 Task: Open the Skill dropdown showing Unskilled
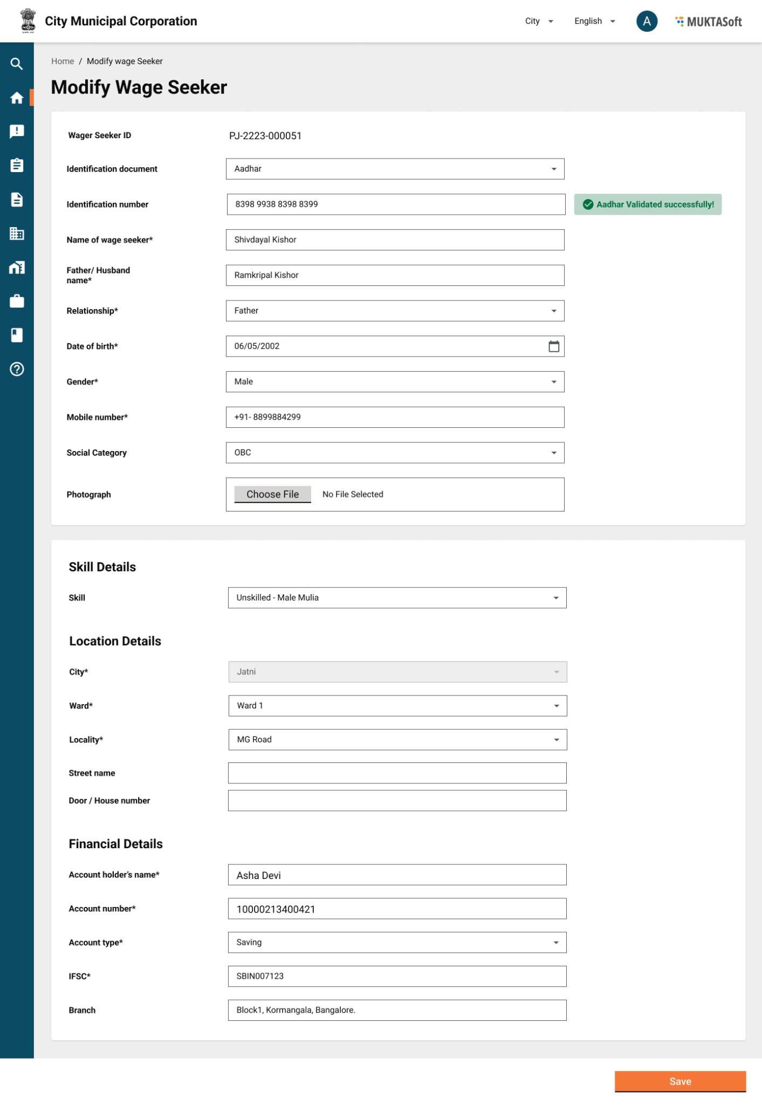397,598
